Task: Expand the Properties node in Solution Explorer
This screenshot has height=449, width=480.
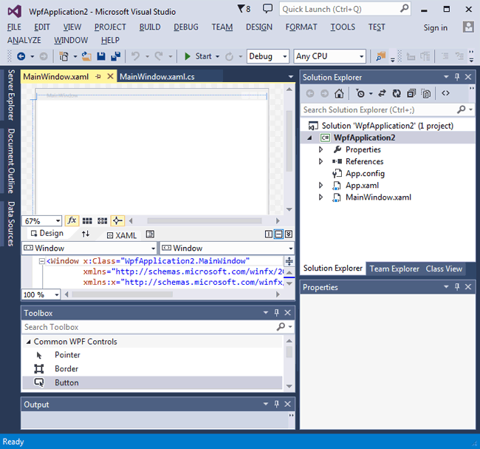Action: pos(320,149)
